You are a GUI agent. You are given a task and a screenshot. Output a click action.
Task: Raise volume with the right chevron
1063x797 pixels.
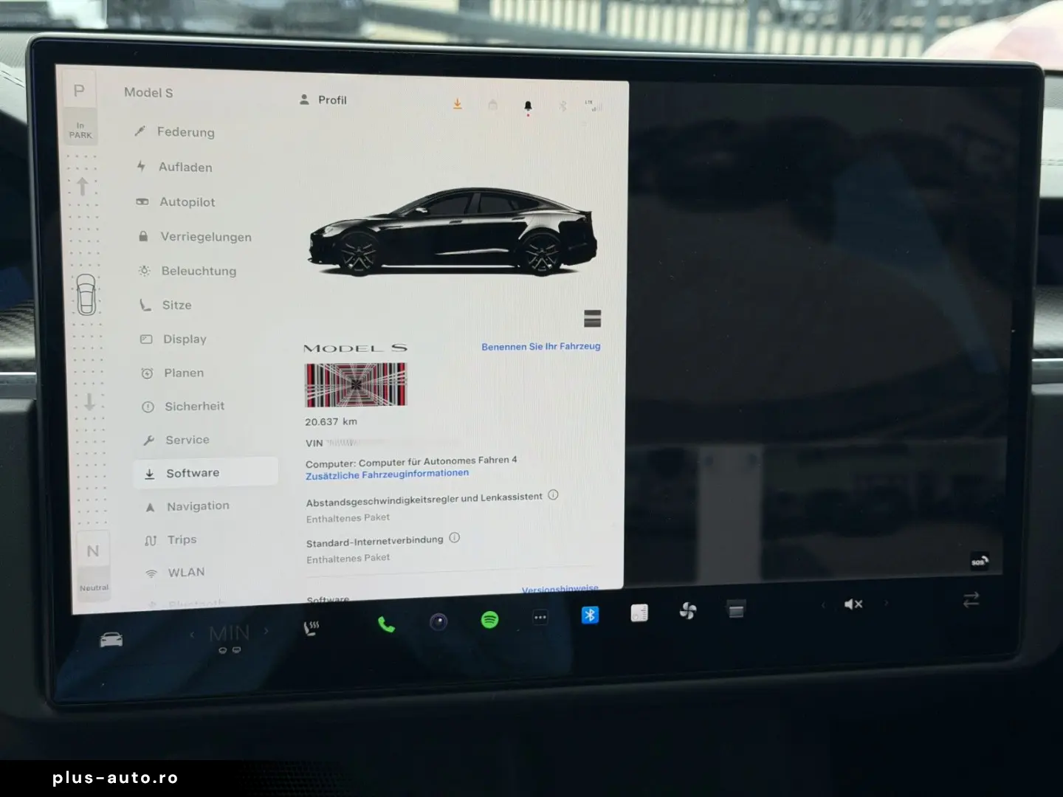point(886,603)
